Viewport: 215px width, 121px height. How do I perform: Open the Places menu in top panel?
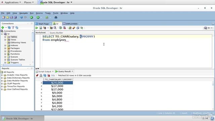tap(29, 2)
